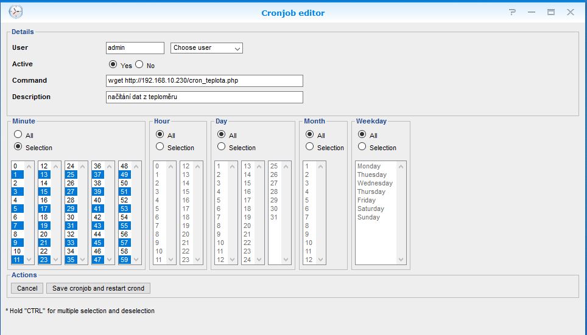This screenshot has width=587, height=335.
Task: Select All radio in Minute section
Action: point(18,134)
